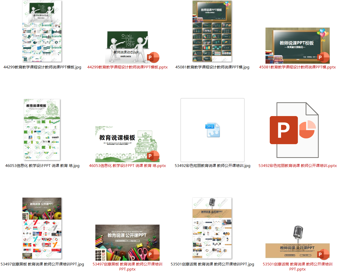Select the 53497 pptx stationery blackboard slide icon
The width and height of the screenshot is (337, 273).
[x=127, y=242]
